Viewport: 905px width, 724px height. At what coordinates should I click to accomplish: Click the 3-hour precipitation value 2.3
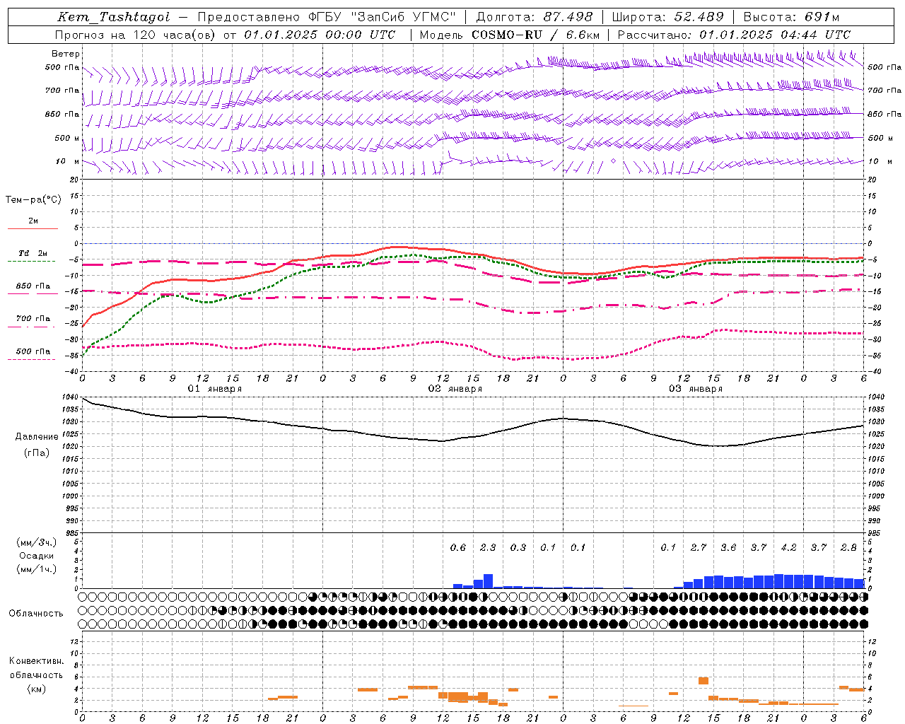488,547
